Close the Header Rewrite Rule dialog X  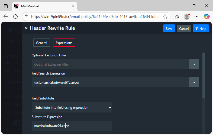coord(26,28)
